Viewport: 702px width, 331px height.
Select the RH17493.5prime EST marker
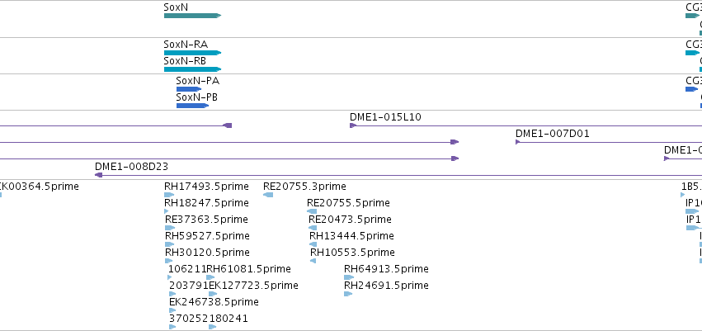coord(169,195)
